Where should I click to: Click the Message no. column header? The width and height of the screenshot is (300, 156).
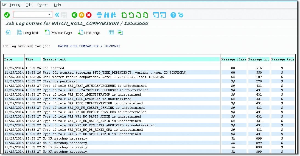(259, 59)
